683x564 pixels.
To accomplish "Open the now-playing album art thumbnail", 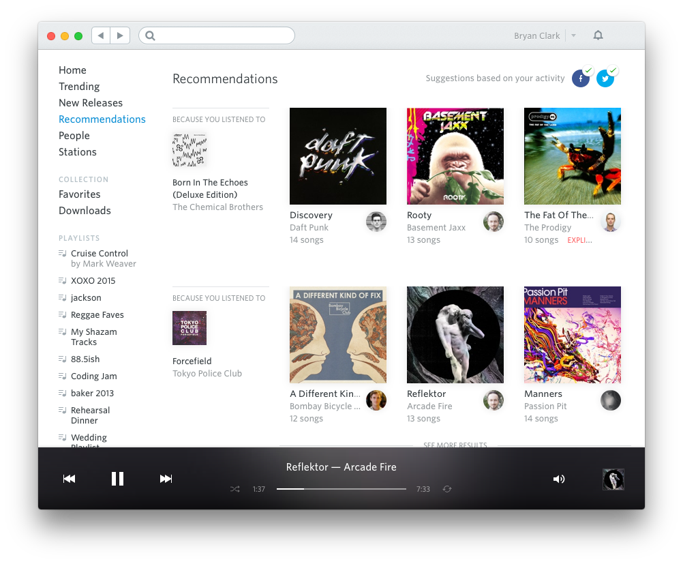I will click(613, 479).
